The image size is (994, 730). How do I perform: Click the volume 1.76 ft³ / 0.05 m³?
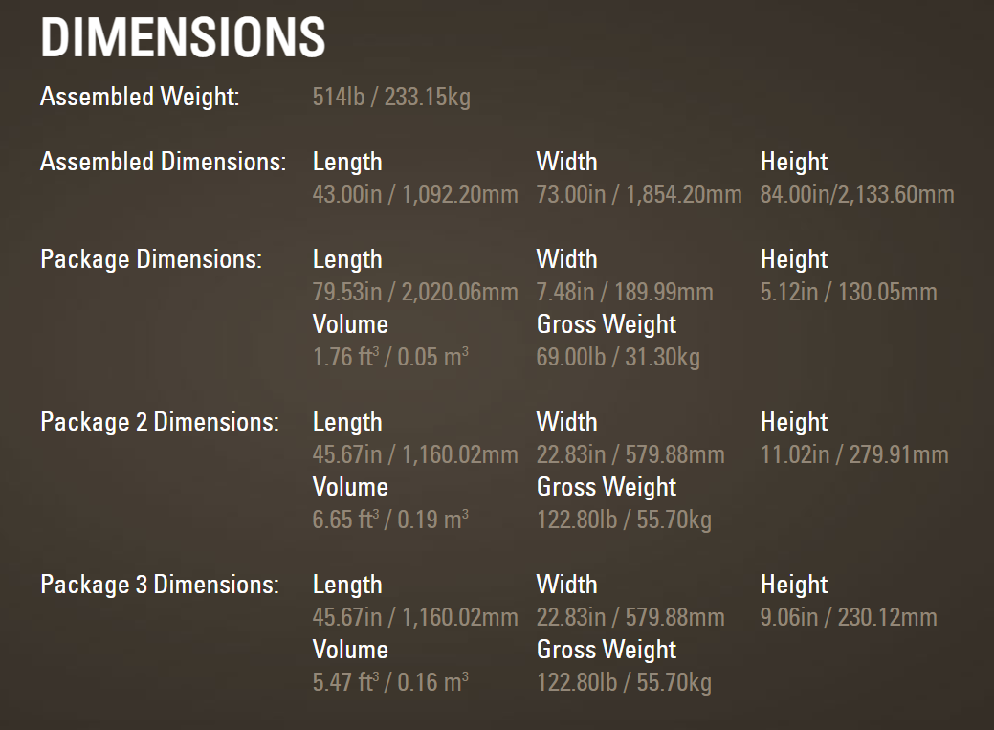[390, 357]
